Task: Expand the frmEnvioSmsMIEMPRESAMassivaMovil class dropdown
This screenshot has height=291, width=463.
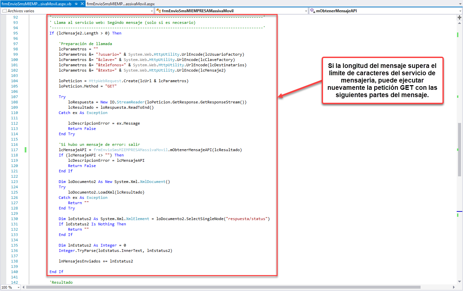Action: point(306,11)
